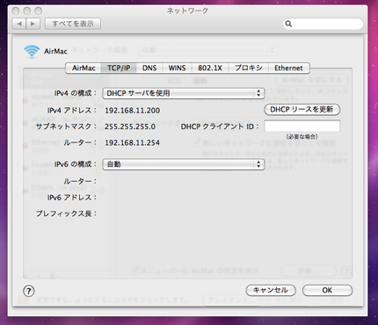378x325 pixels.
Task: Click the プレフィックス長 label
Action: tap(66, 213)
